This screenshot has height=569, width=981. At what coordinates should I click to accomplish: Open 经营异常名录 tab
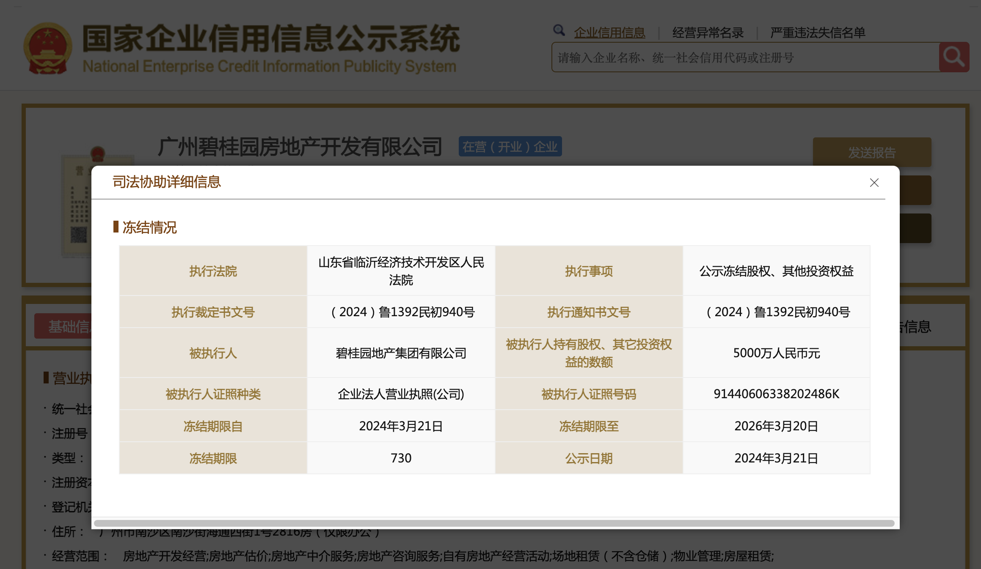click(x=708, y=33)
